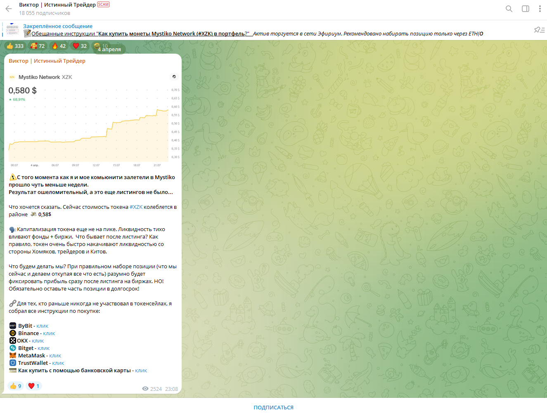Click the bold 0,58$ price in text
The width and height of the screenshot is (547, 416).
pyautogui.click(x=45, y=215)
